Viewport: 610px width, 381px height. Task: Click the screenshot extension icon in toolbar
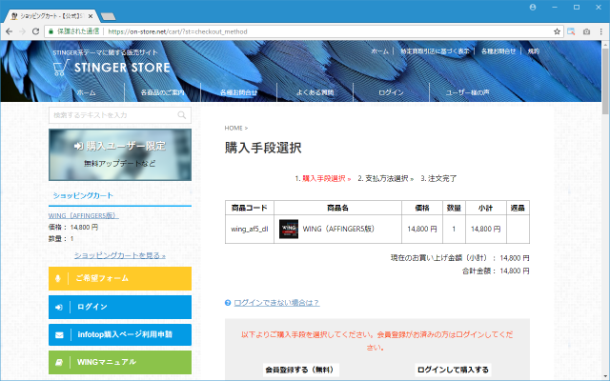[571, 31]
